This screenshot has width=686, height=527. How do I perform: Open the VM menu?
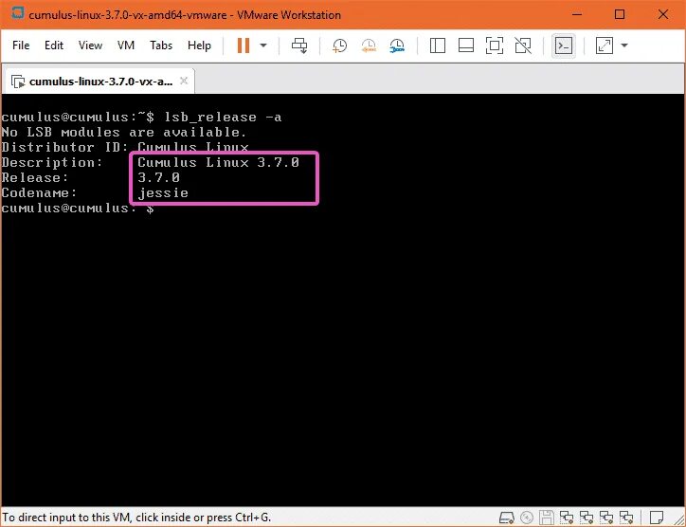pyautogui.click(x=126, y=45)
